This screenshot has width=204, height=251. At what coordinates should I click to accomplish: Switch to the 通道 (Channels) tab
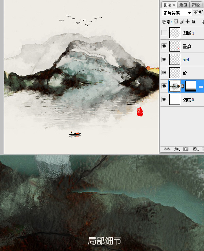(183, 5)
